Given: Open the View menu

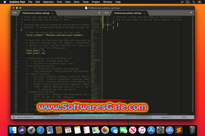Looking at the screenshot, I should click(x=68, y=2).
